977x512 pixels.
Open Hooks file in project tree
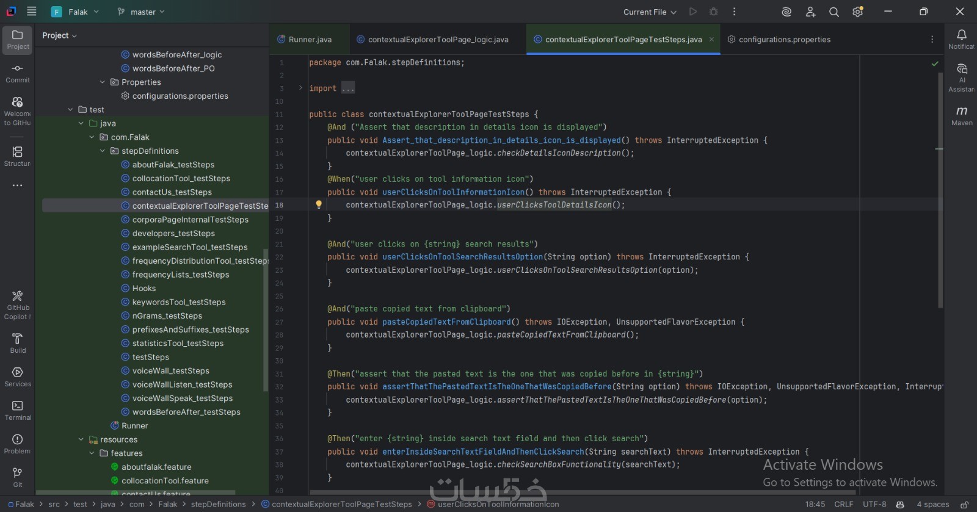pos(144,288)
